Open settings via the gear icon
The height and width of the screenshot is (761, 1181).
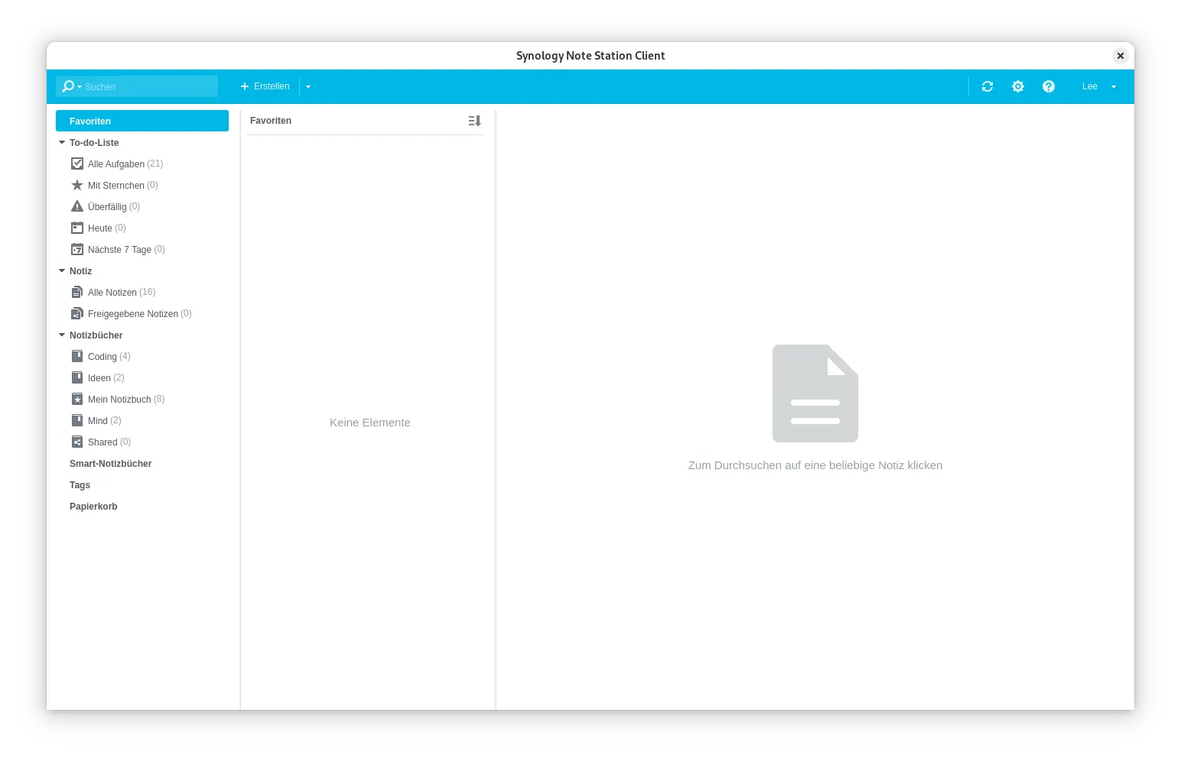1018,86
